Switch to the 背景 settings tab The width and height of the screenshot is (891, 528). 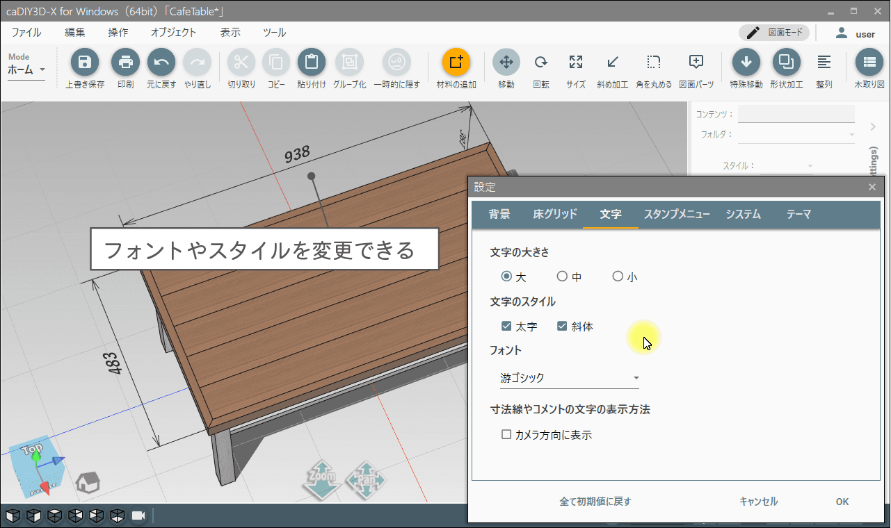(x=499, y=214)
